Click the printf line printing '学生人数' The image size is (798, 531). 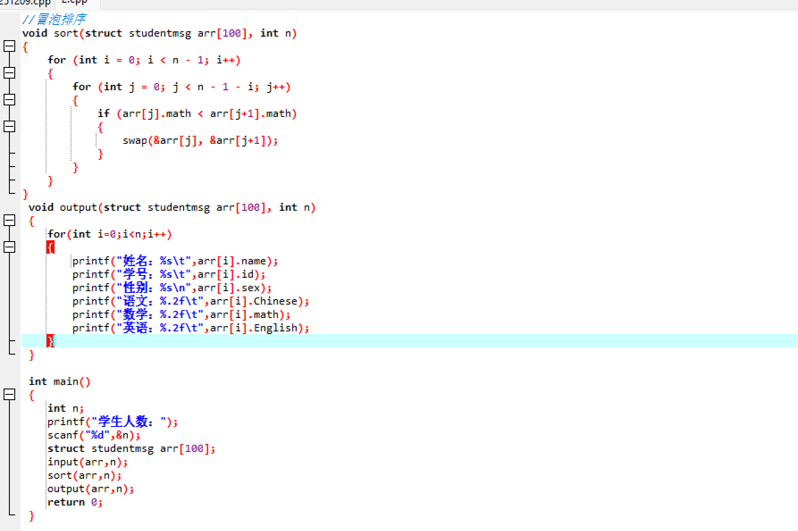(x=113, y=422)
